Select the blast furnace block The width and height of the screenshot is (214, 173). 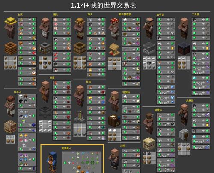pyautogui.click(x=149, y=48)
